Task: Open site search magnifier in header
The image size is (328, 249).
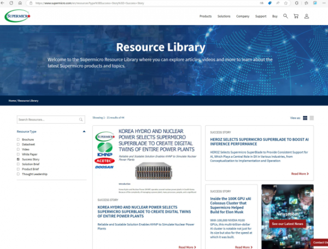Action: click(x=285, y=16)
